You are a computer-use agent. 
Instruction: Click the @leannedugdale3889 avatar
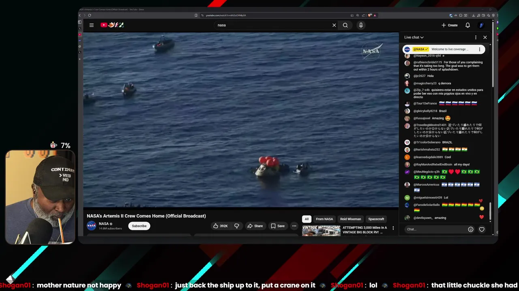407,157
